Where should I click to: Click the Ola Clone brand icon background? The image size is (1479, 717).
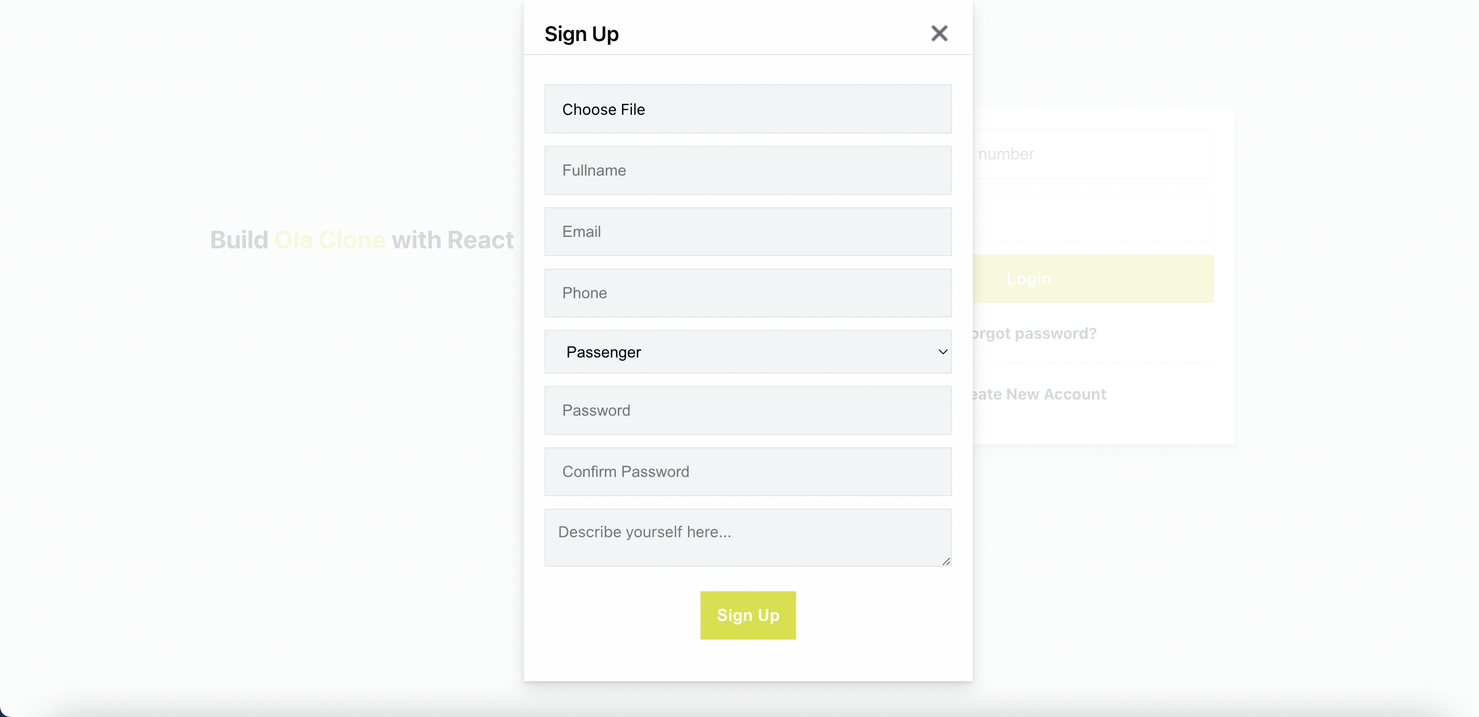tap(330, 240)
